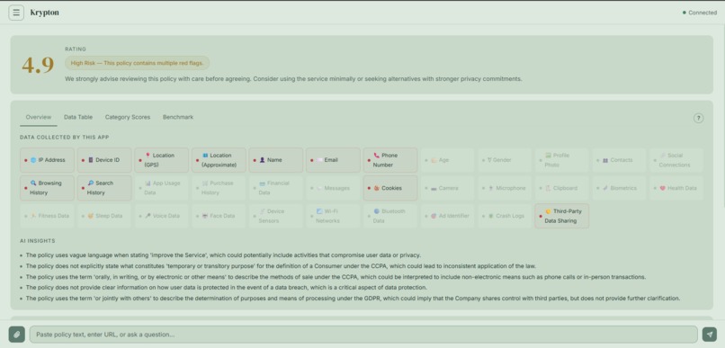
Task: Select the Search History chip
Action: coord(104,188)
